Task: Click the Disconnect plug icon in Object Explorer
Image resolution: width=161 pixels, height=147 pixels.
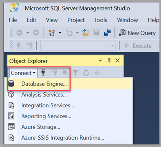Action: click(54, 73)
